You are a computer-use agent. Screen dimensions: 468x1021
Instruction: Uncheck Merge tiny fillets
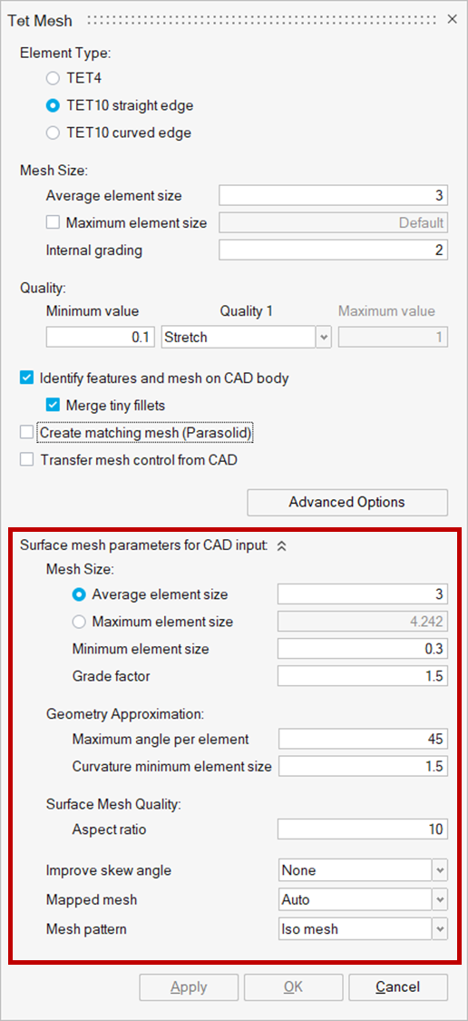(53, 406)
